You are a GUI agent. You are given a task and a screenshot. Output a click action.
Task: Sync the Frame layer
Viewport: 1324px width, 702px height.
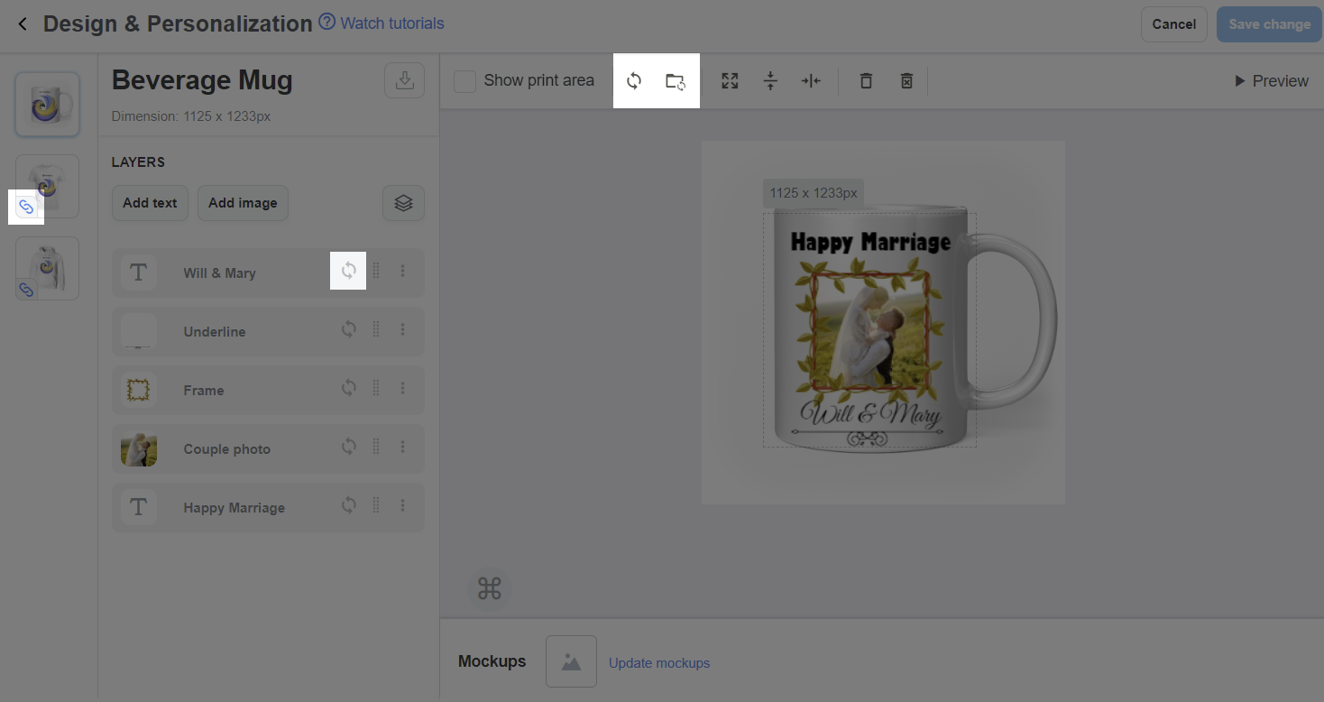coord(348,388)
